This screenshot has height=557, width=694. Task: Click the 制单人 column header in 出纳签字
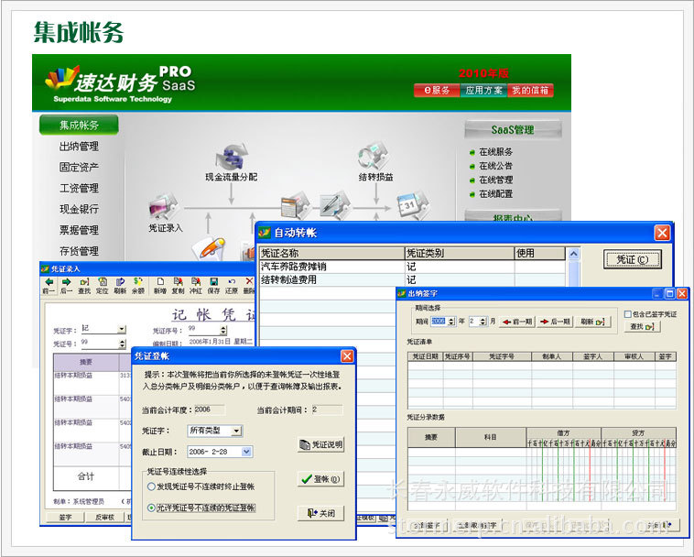[551, 356]
